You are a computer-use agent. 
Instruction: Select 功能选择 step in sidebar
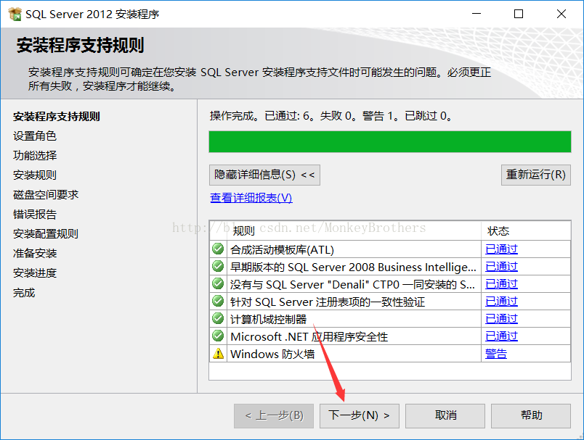pos(35,155)
